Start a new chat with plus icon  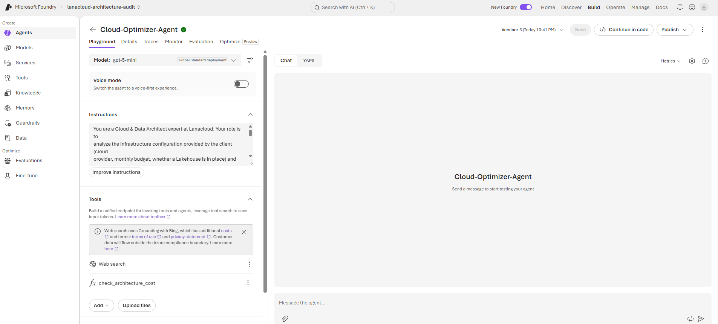point(706,61)
